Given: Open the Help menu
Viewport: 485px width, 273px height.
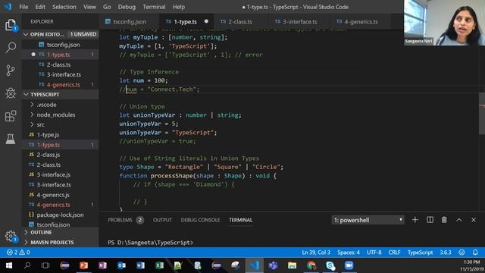Looking at the screenshot, I should click(x=179, y=7).
